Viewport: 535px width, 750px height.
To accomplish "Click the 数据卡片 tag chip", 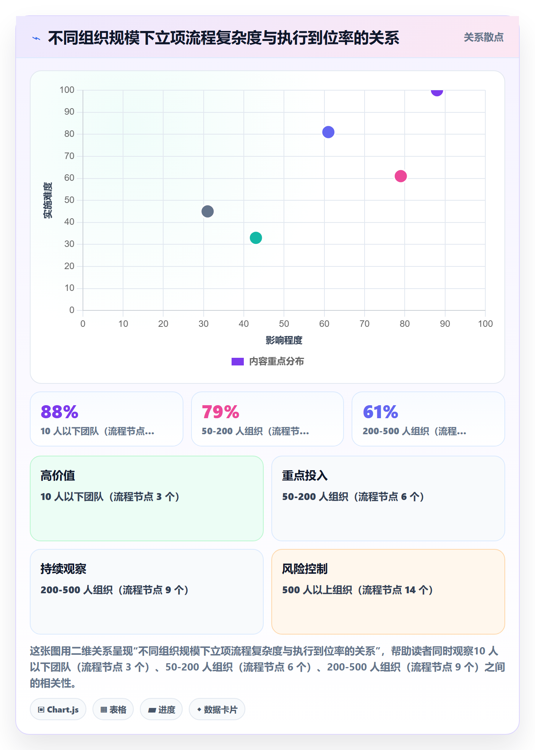I will tap(217, 709).
